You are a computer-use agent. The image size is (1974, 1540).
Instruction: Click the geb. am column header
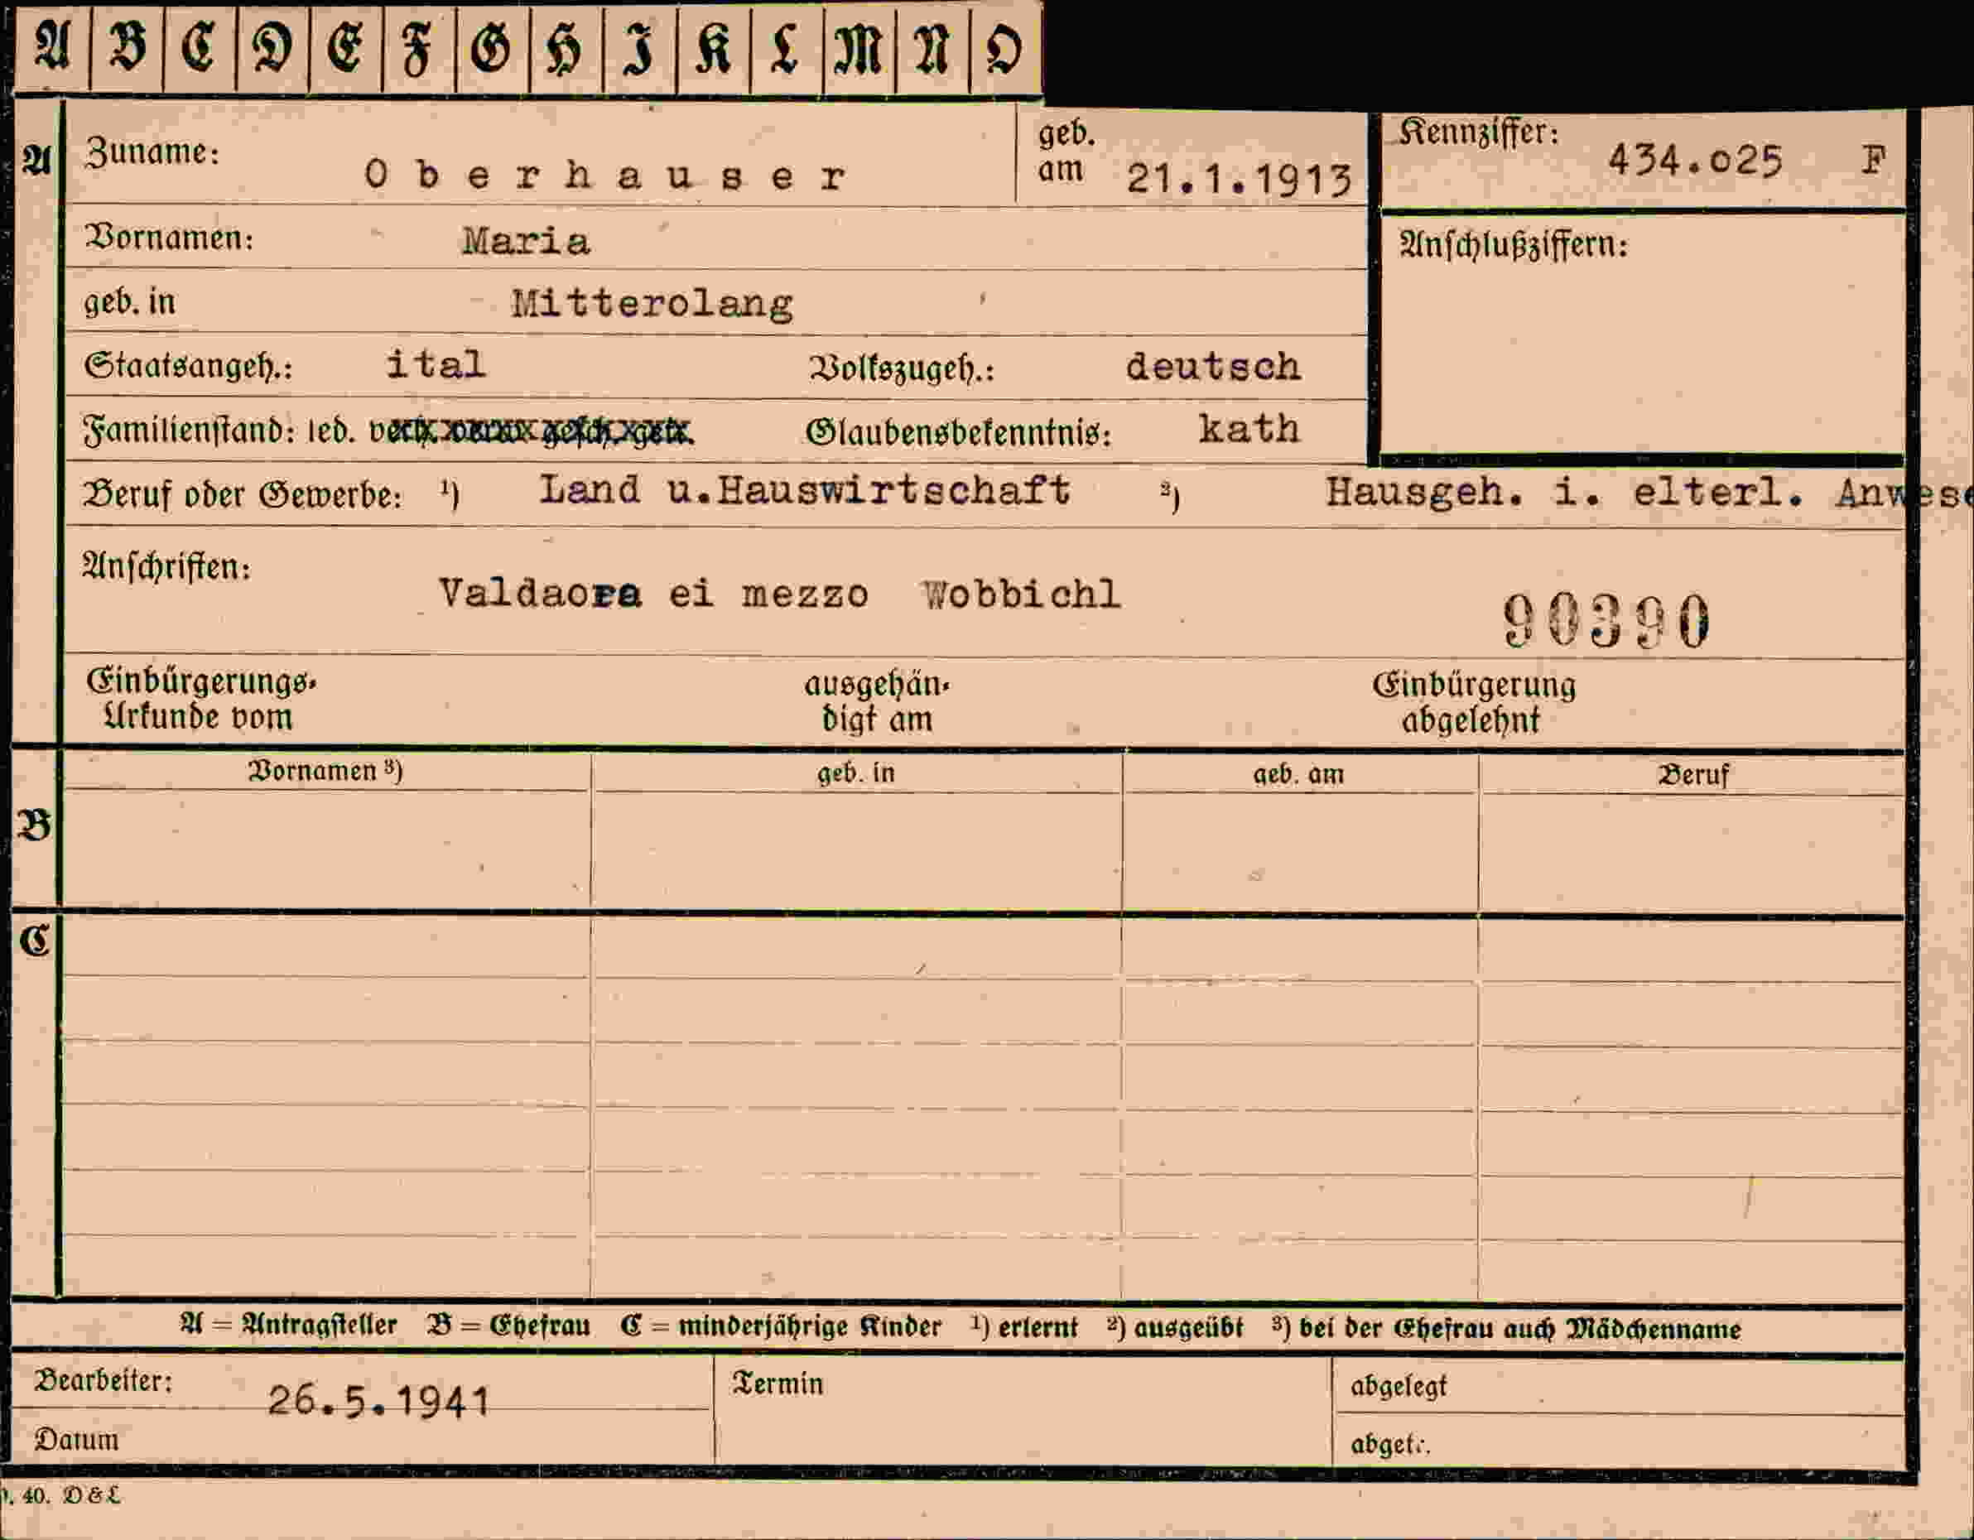point(1298,774)
